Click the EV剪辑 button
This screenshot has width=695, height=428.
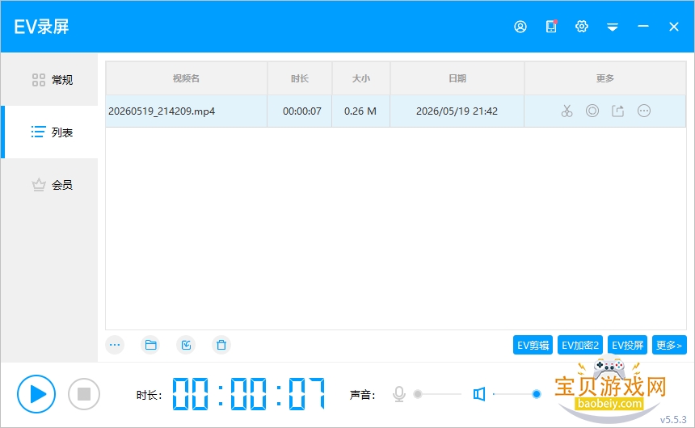[533, 345]
